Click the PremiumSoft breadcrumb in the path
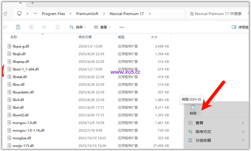Viewport: 251px width, 151px height. (87, 14)
